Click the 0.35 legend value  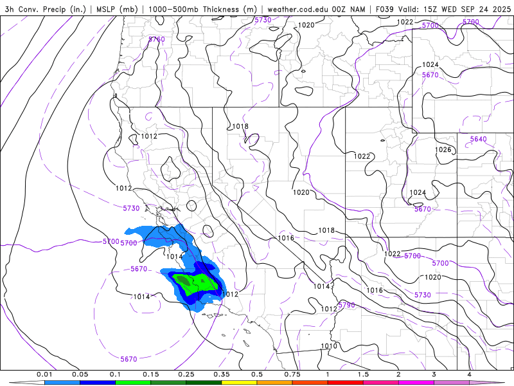(x=222, y=374)
